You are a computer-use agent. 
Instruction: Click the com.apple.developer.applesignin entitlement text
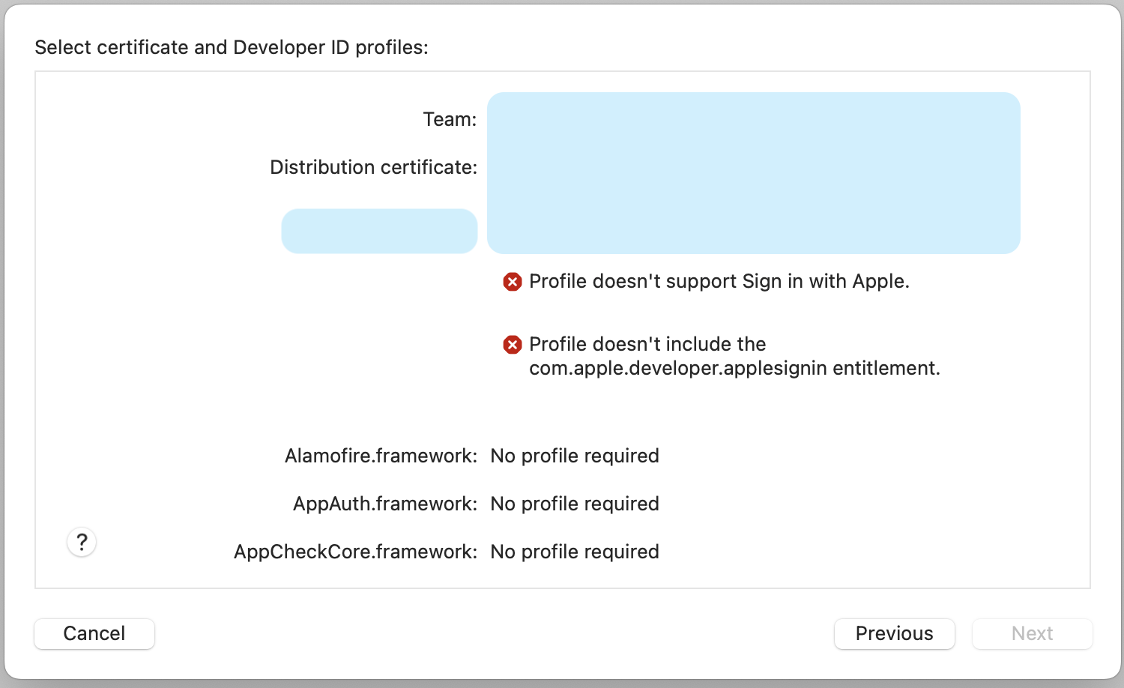[x=734, y=368]
